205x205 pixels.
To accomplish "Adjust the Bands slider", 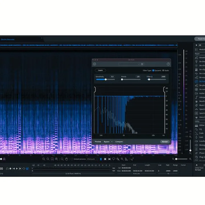I will point(131,79).
